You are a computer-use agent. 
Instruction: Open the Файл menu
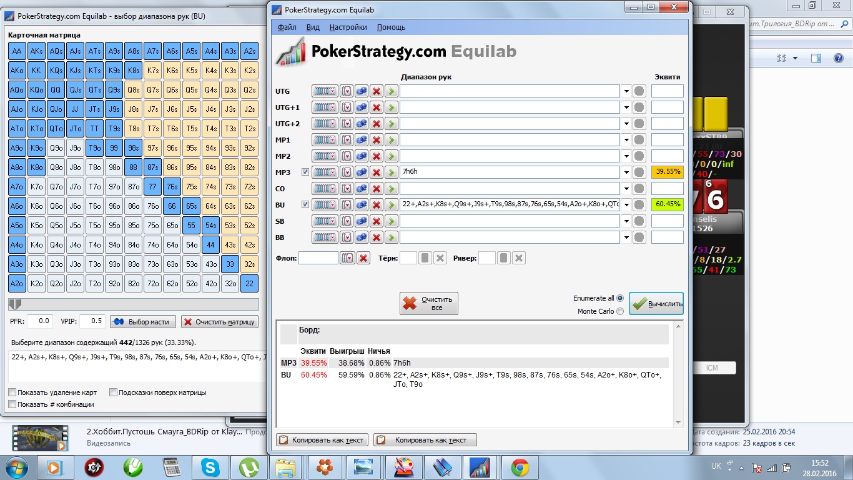tap(287, 27)
